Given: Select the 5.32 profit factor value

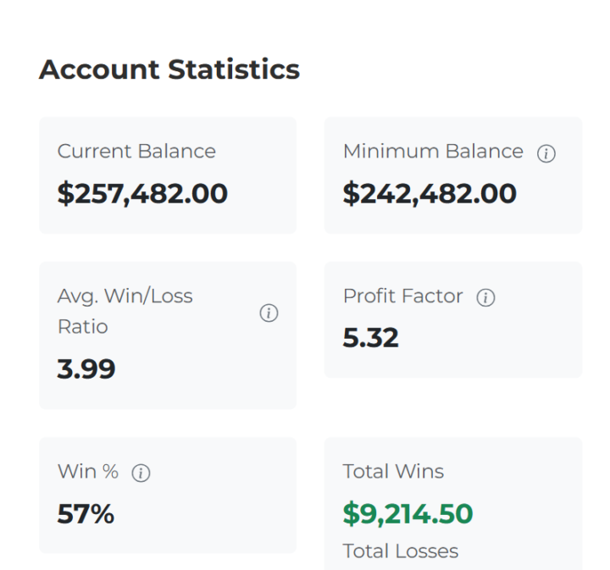Looking at the screenshot, I should pos(370,338).
